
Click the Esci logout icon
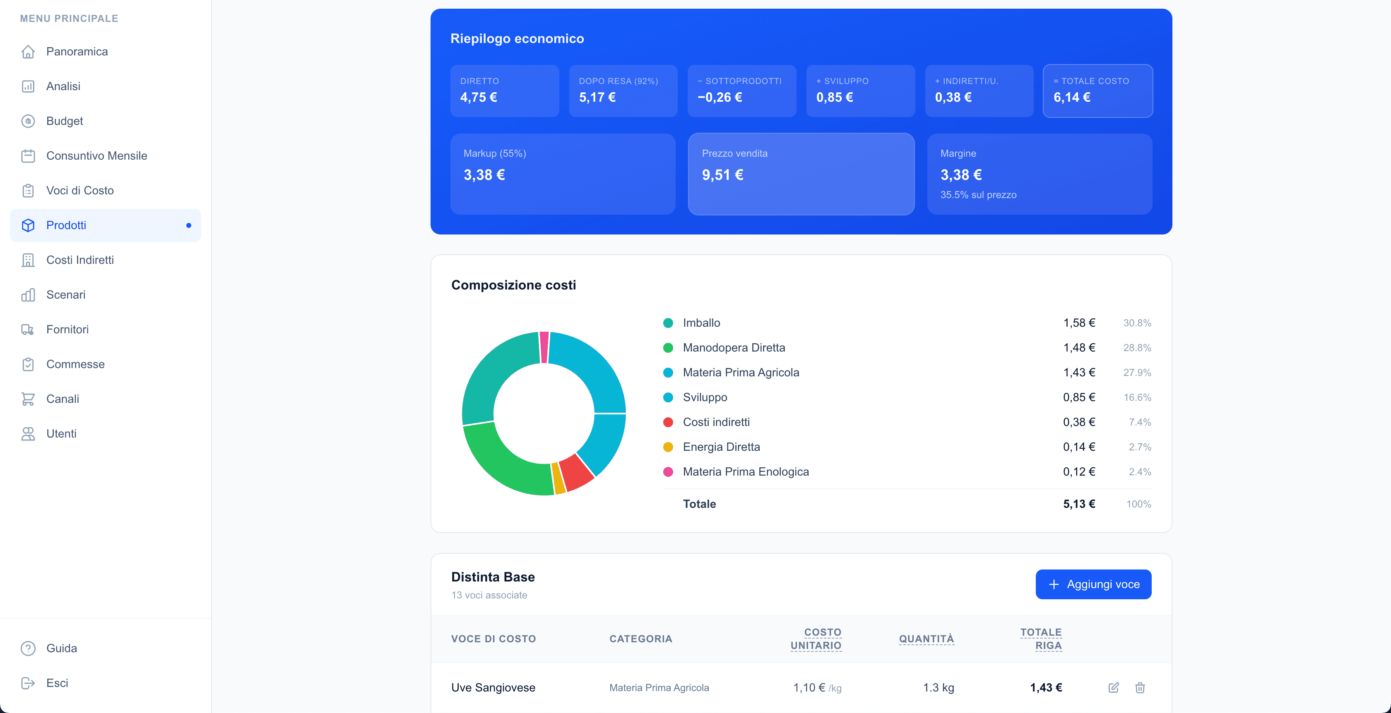[x=28, y=683]
